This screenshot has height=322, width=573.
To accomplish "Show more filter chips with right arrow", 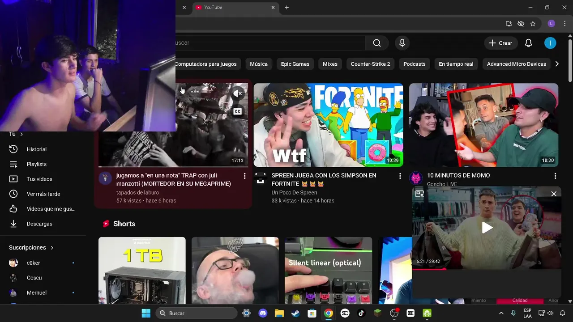I will click(557, 64).
